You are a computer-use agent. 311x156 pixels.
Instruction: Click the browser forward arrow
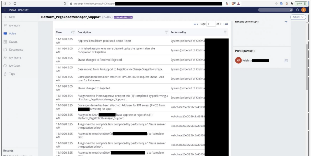tap(10, 4)
